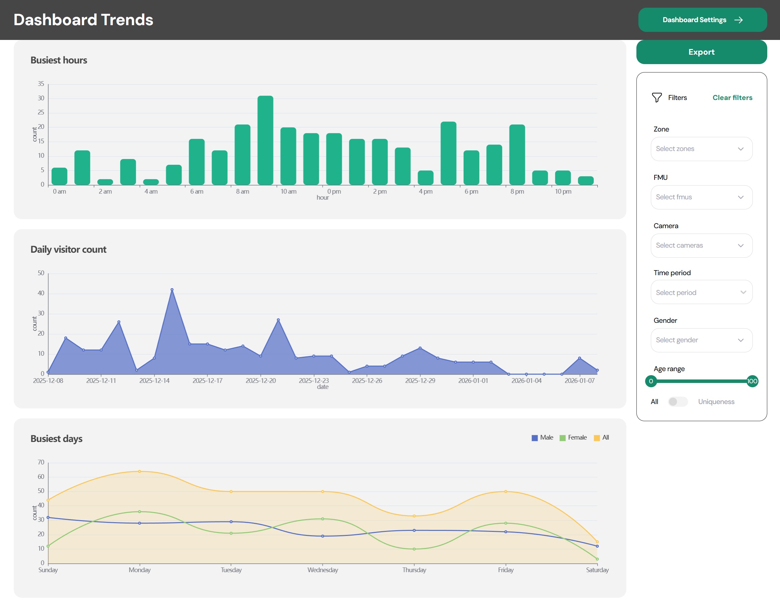Open the Select cameras dropdown
Screen dimensions: 780x598
tap(694, 246)
